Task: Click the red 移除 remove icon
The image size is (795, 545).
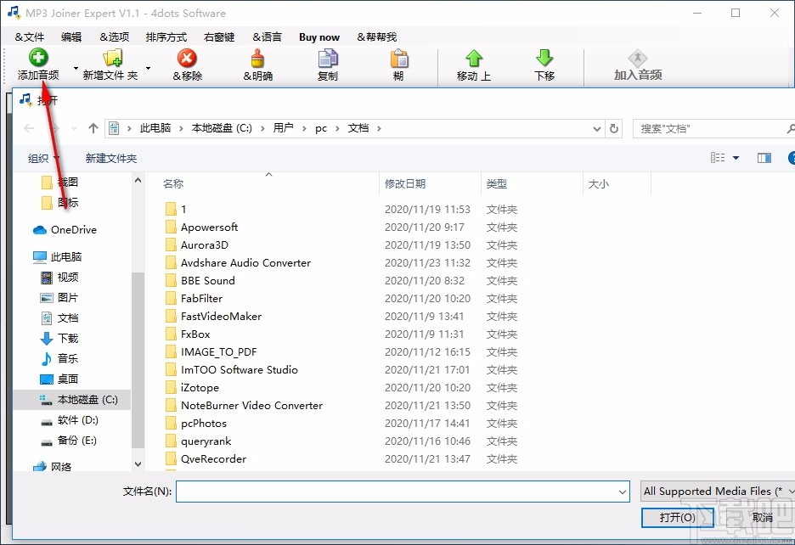Action: coord(187,58)
